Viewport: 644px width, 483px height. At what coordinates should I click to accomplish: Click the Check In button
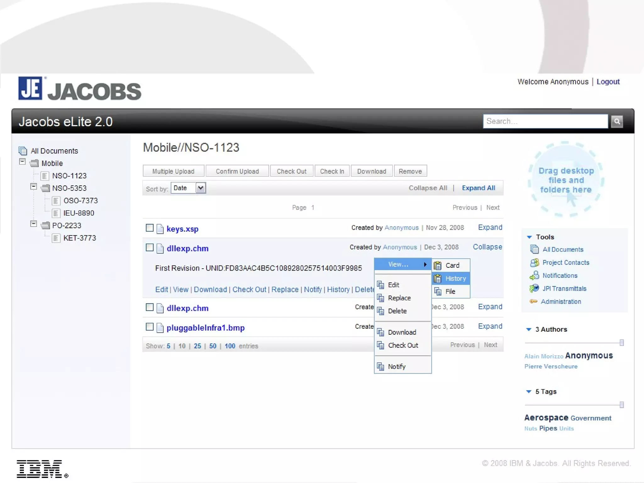point(332,171)
